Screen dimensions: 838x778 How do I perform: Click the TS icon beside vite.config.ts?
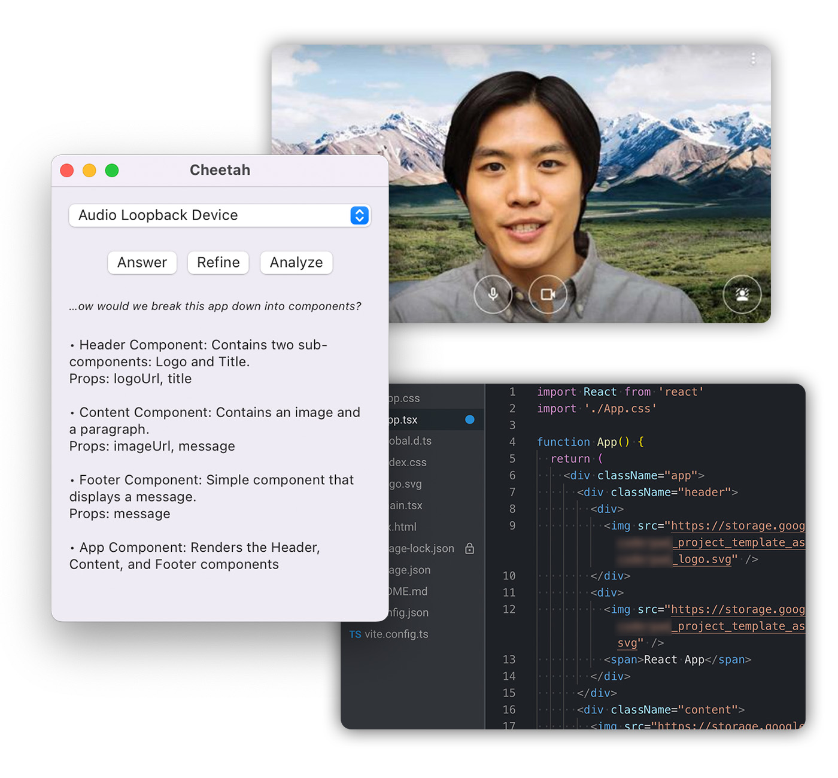tap(355, 634)
